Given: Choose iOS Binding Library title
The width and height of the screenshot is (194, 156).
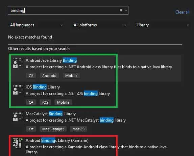Looking at the screenshot, I should (x=43, y=87).
